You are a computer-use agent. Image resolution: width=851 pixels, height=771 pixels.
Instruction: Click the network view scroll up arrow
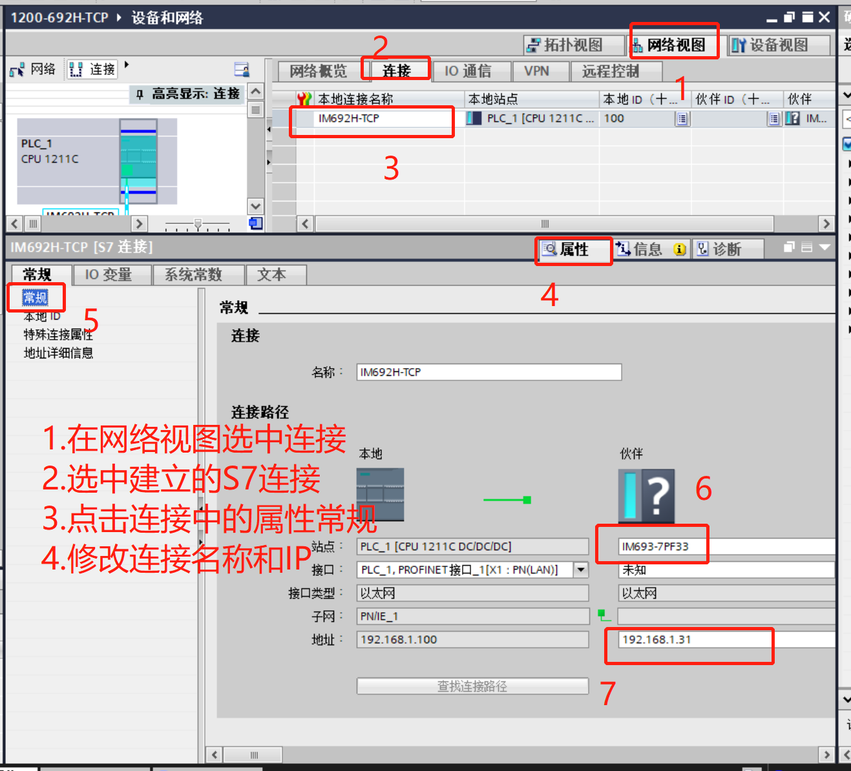coord(256,92)
